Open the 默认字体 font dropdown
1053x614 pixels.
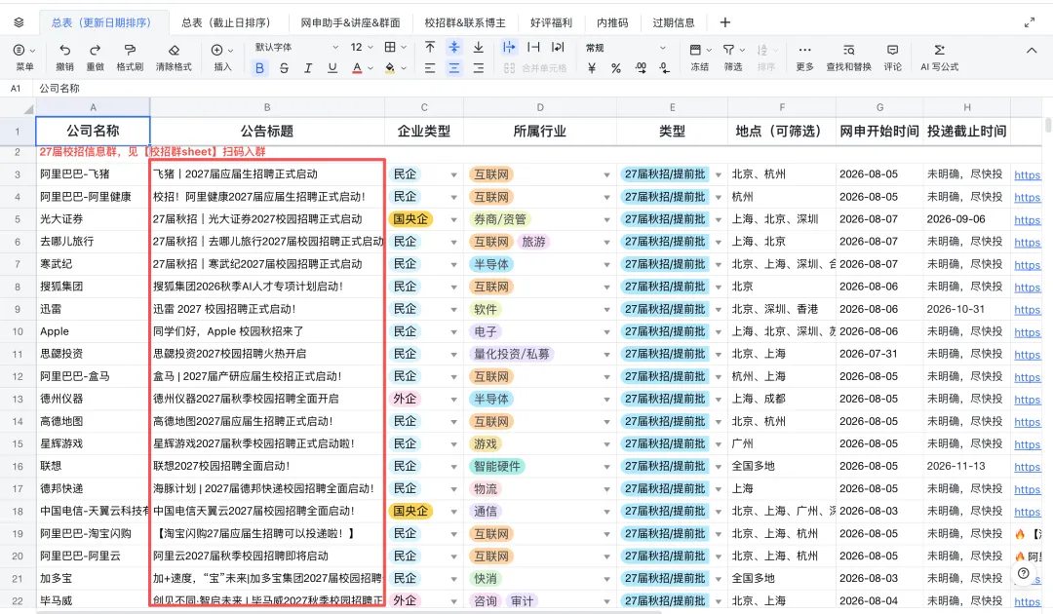(x=296, y=47)
